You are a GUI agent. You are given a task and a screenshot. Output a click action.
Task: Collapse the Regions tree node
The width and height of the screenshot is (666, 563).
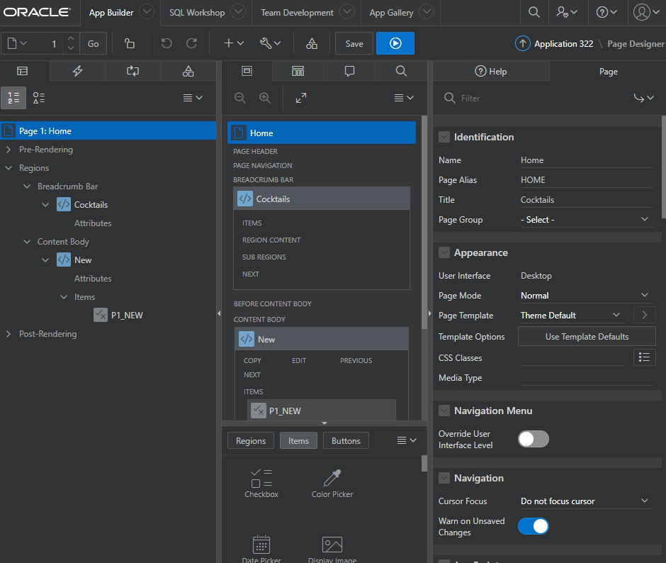[x=9, y=168]
